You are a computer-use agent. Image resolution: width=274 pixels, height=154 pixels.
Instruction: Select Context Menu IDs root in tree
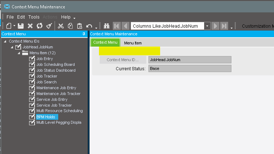pyautogui.click(x=24, y=41)
